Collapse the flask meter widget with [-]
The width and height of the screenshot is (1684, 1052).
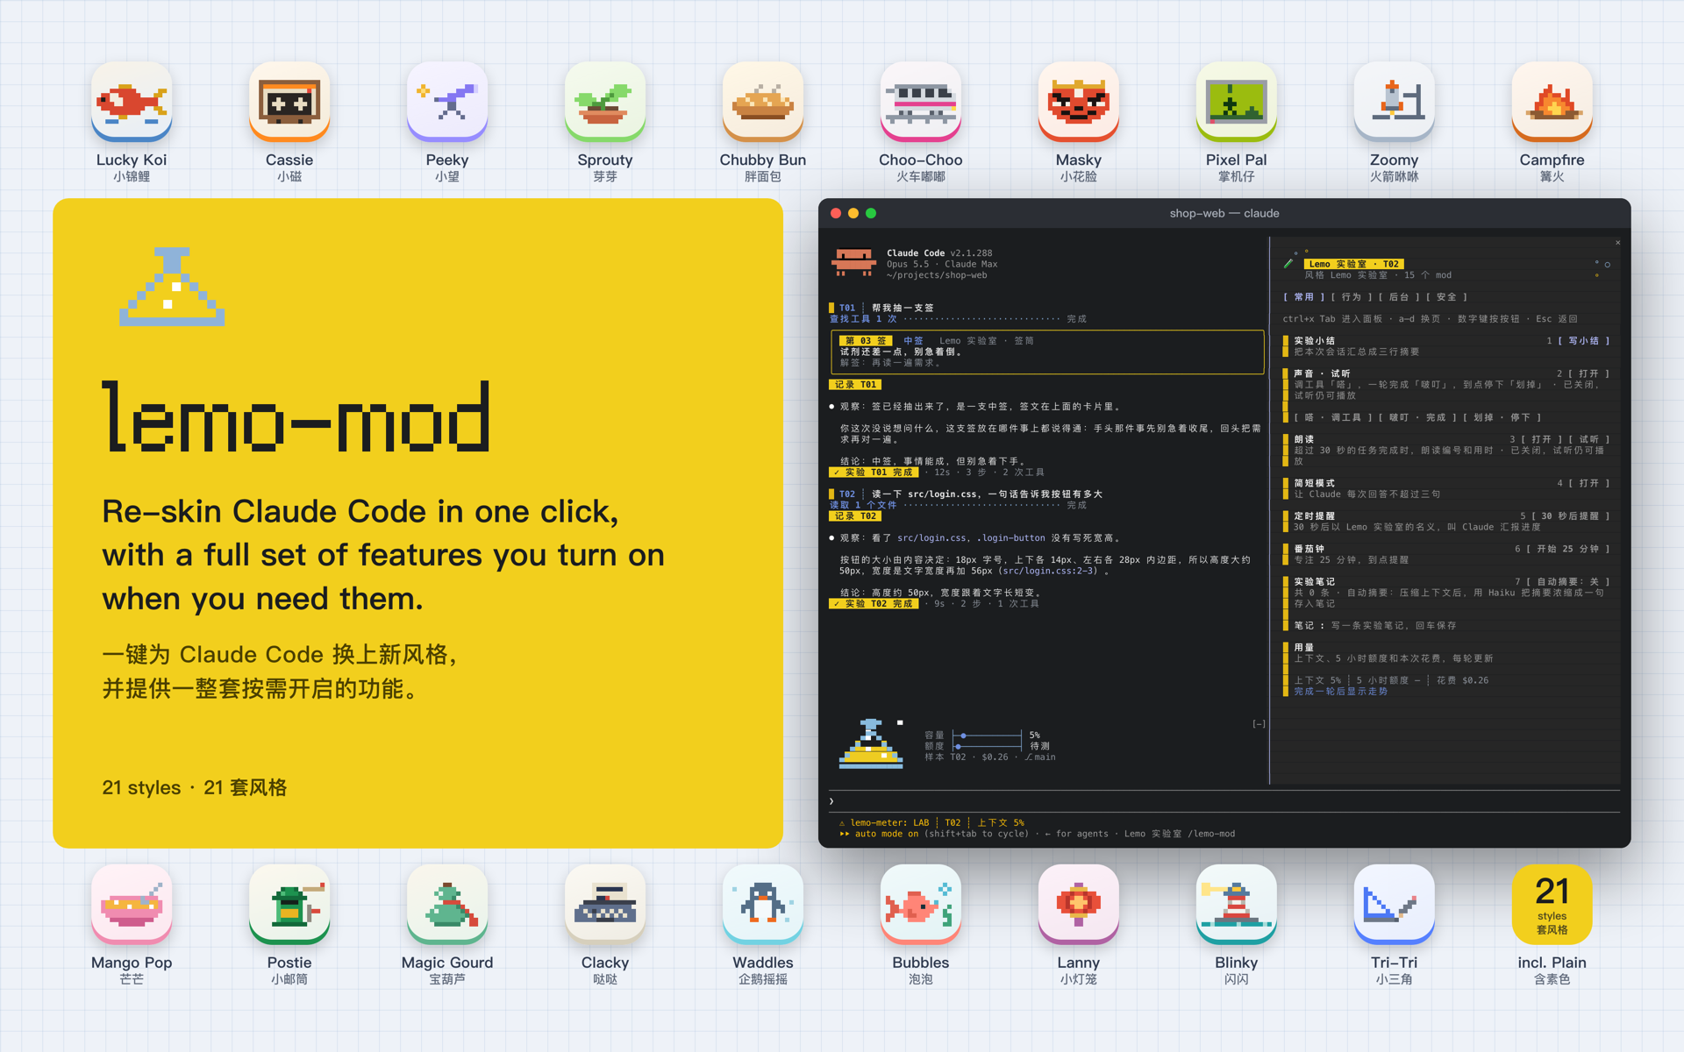(x=1259, y=724)
